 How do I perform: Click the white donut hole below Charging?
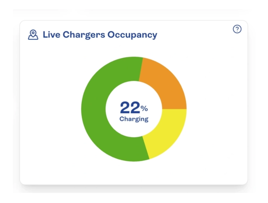pos(134,130)
